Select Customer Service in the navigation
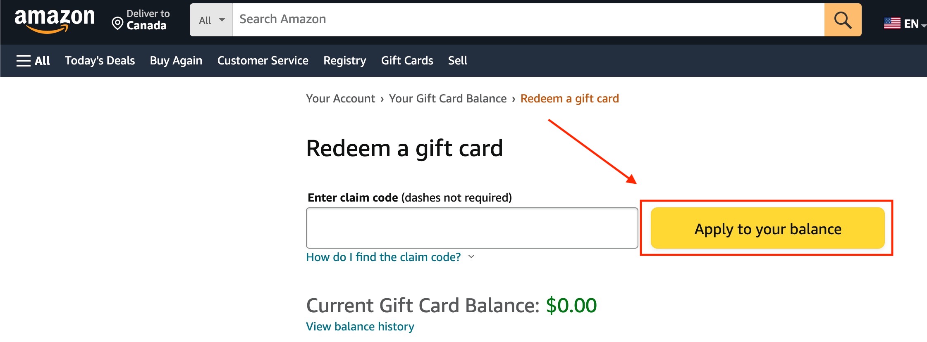This screenshot has height=342, width=927. [263, 60]
